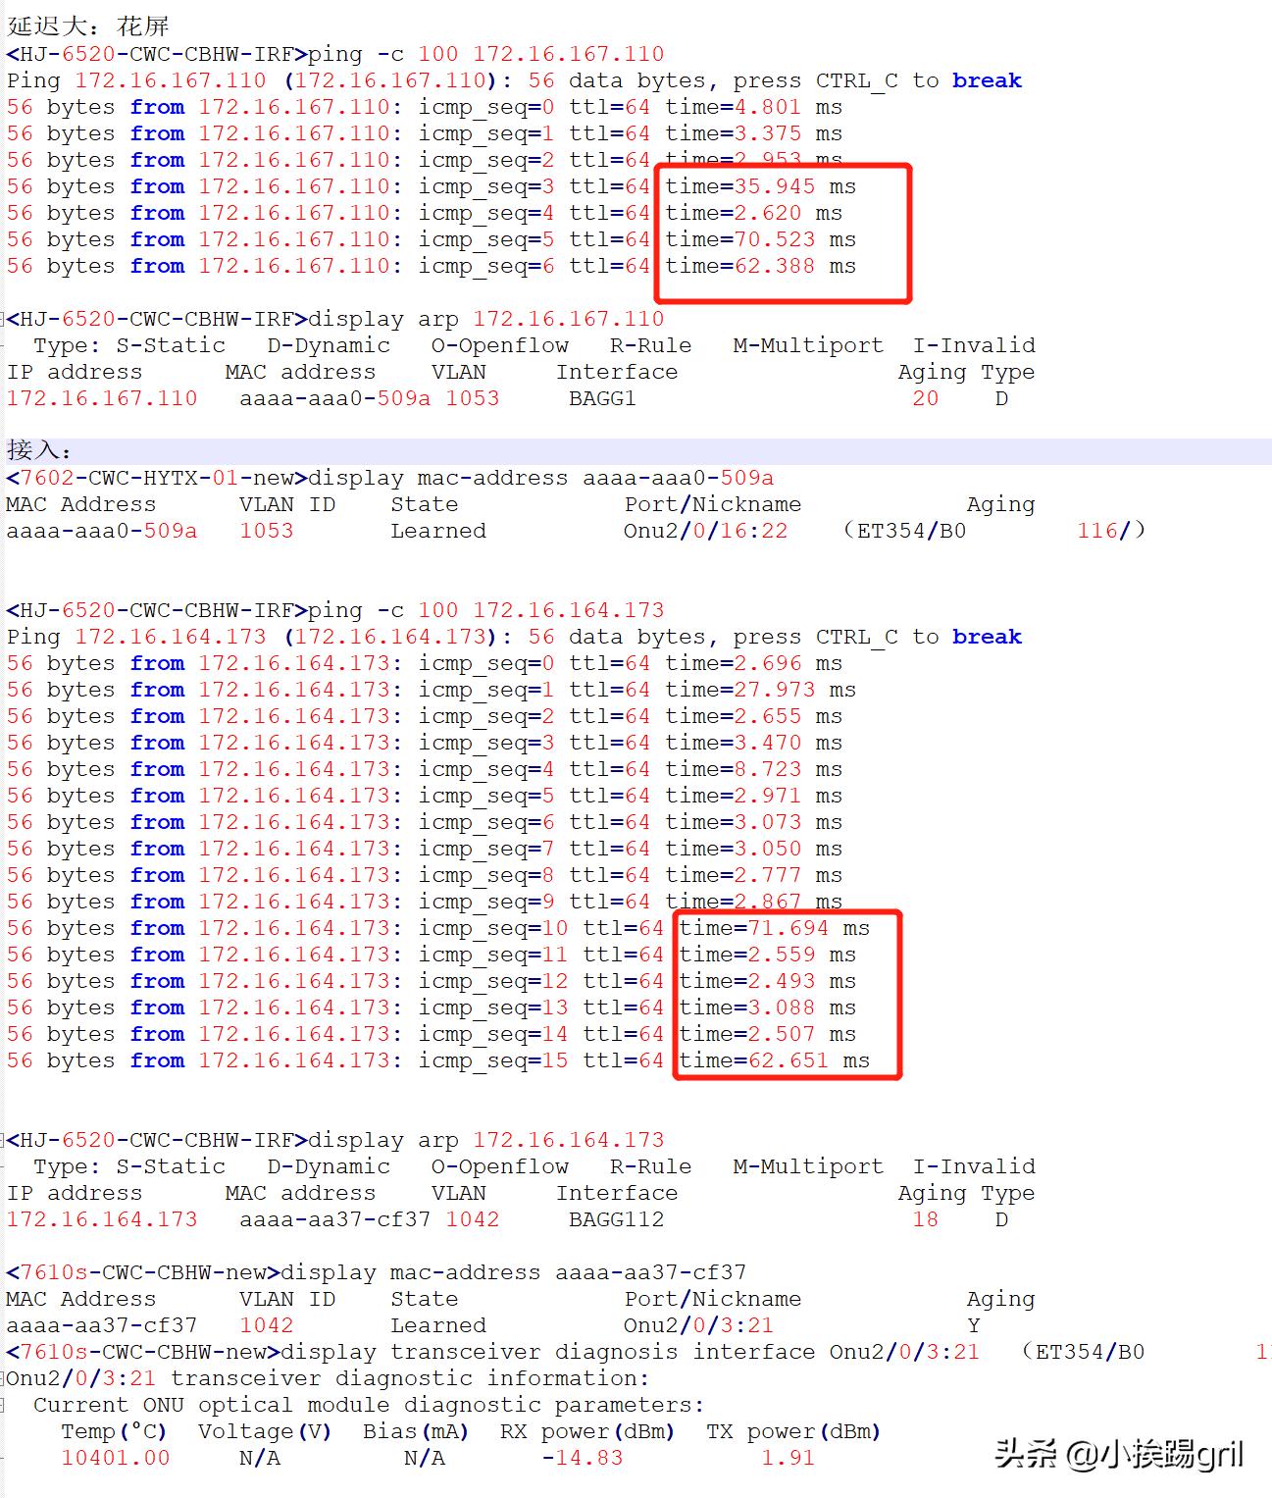Viewport: 1272px width, 1498px height.
Task: Click the "time=2.696 ms" ping result
Action: click(753, 663)
